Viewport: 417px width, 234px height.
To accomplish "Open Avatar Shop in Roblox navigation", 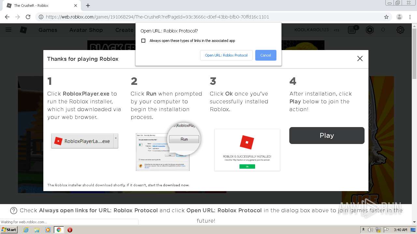I will 86,30.
